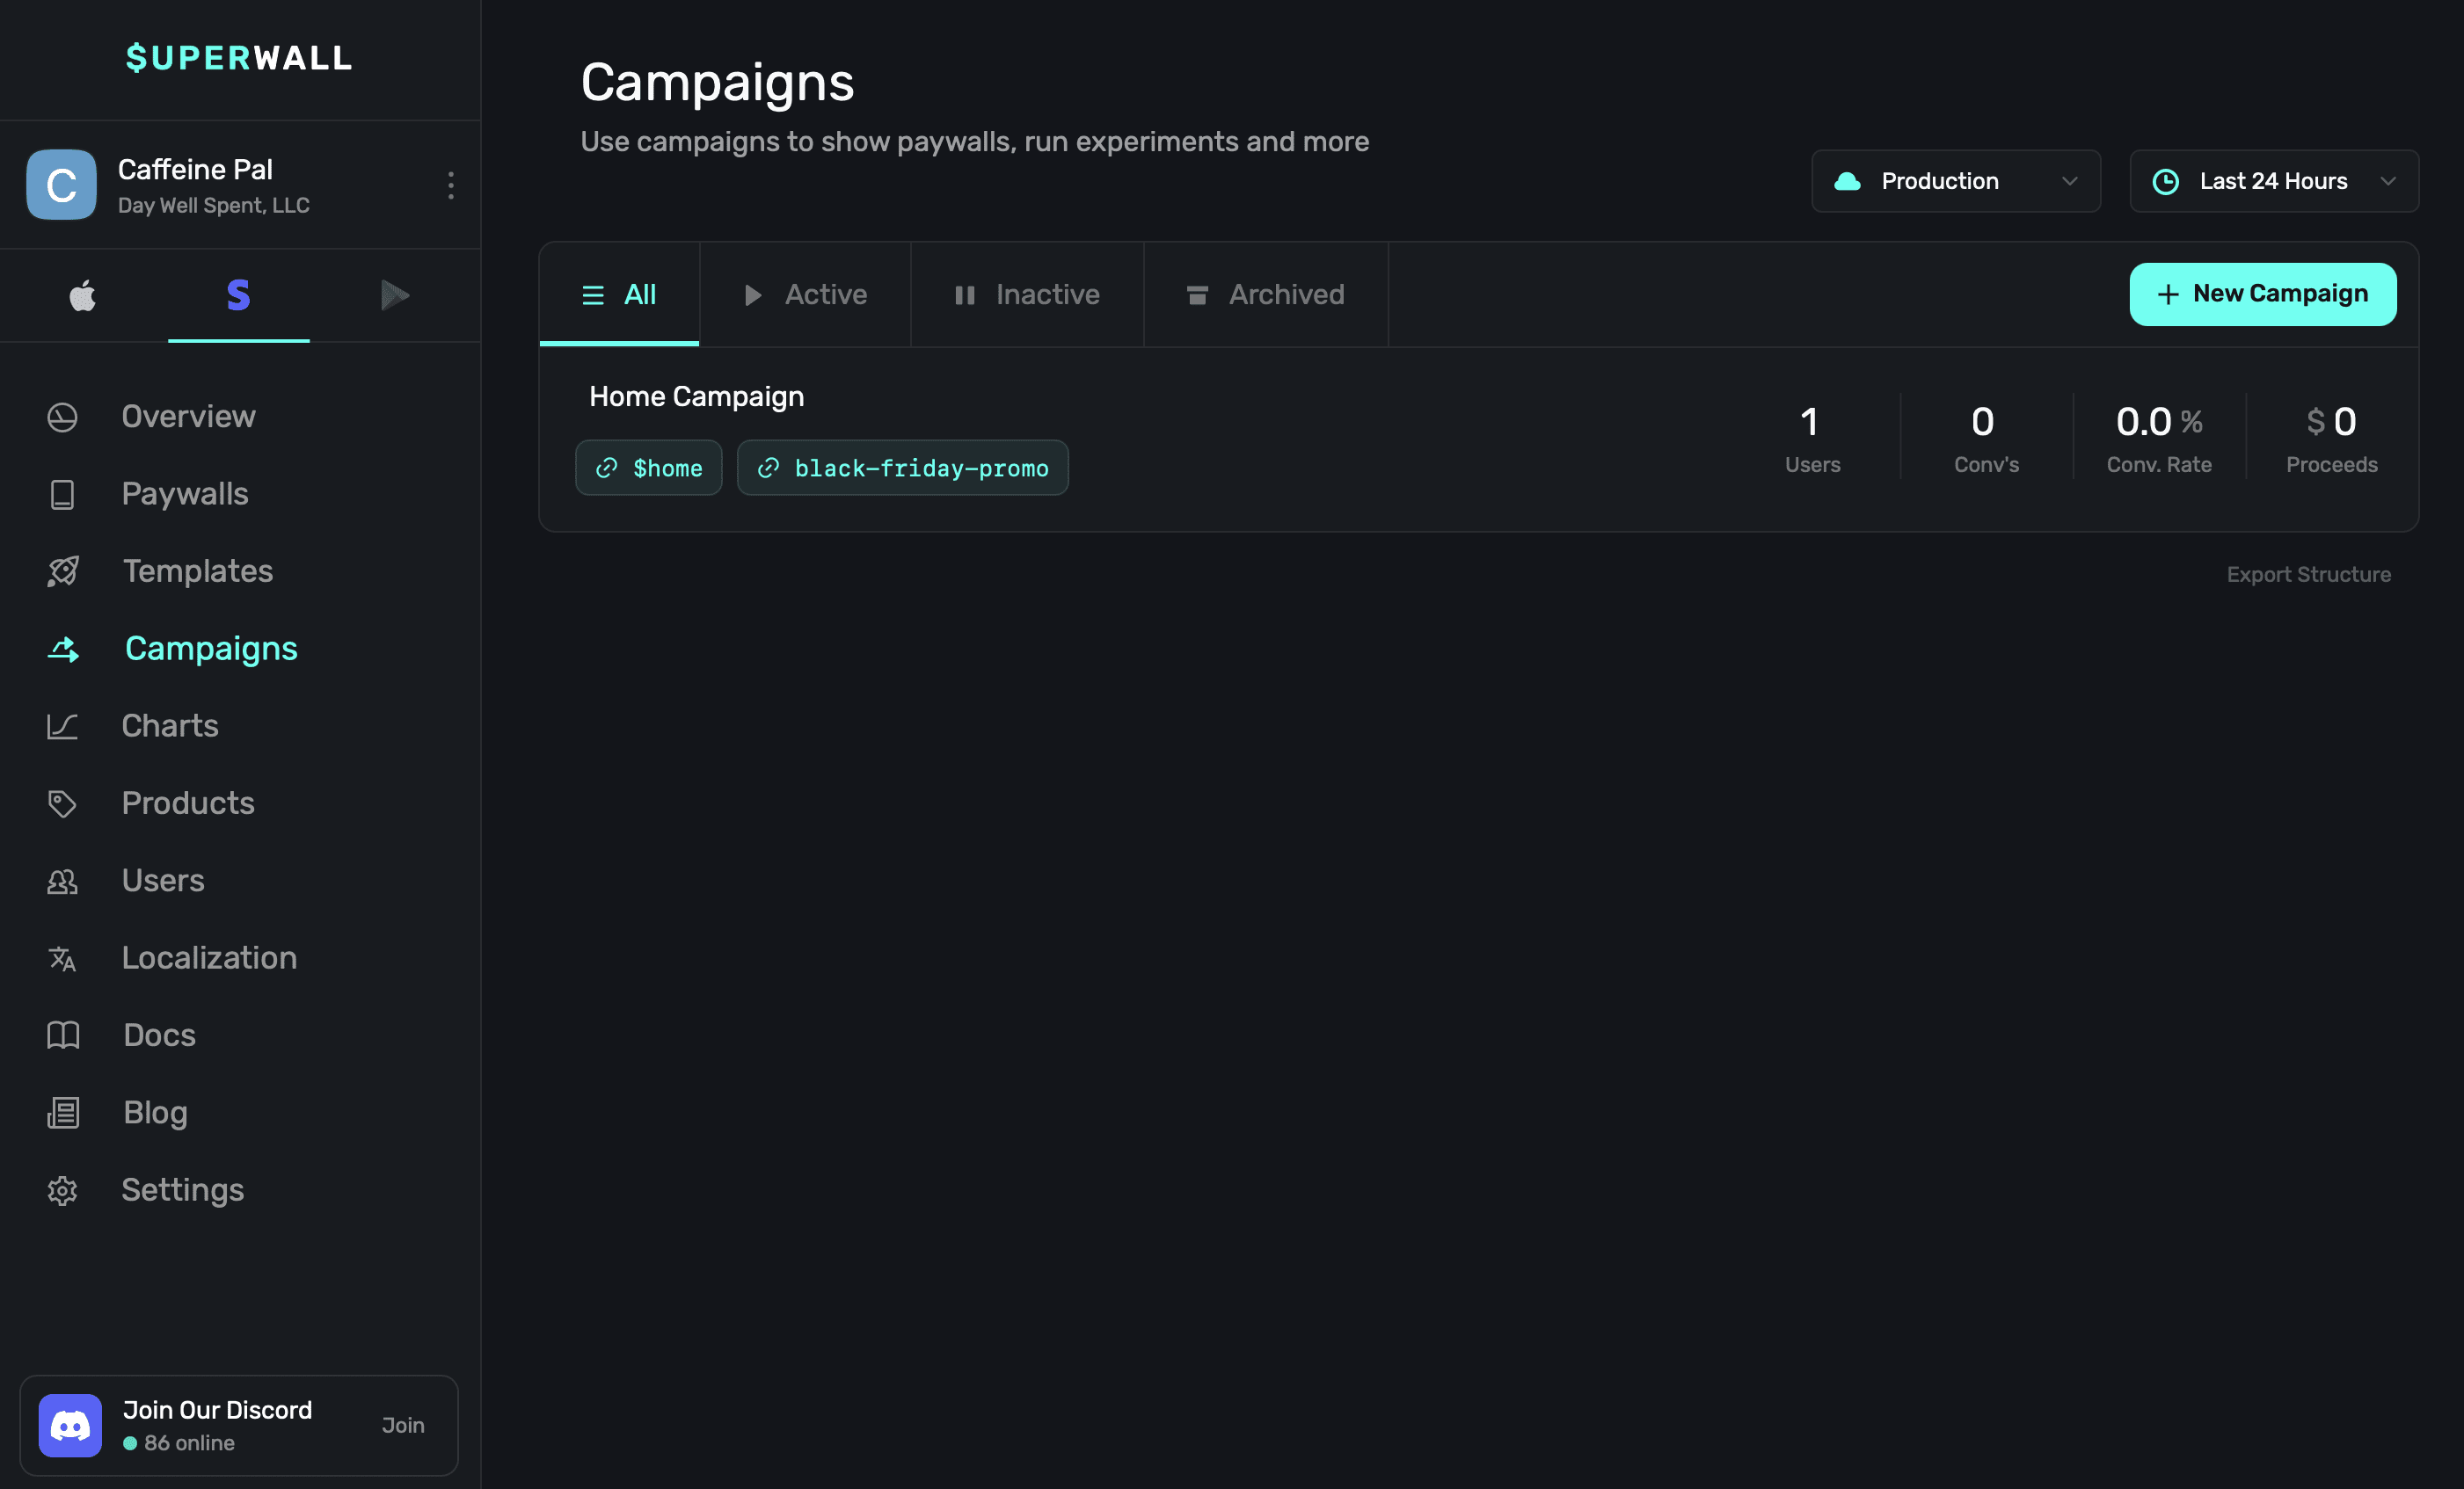2464x1489 pixels.
Task: Click the black-friday-promo placement tag
Action: point(902,468)
